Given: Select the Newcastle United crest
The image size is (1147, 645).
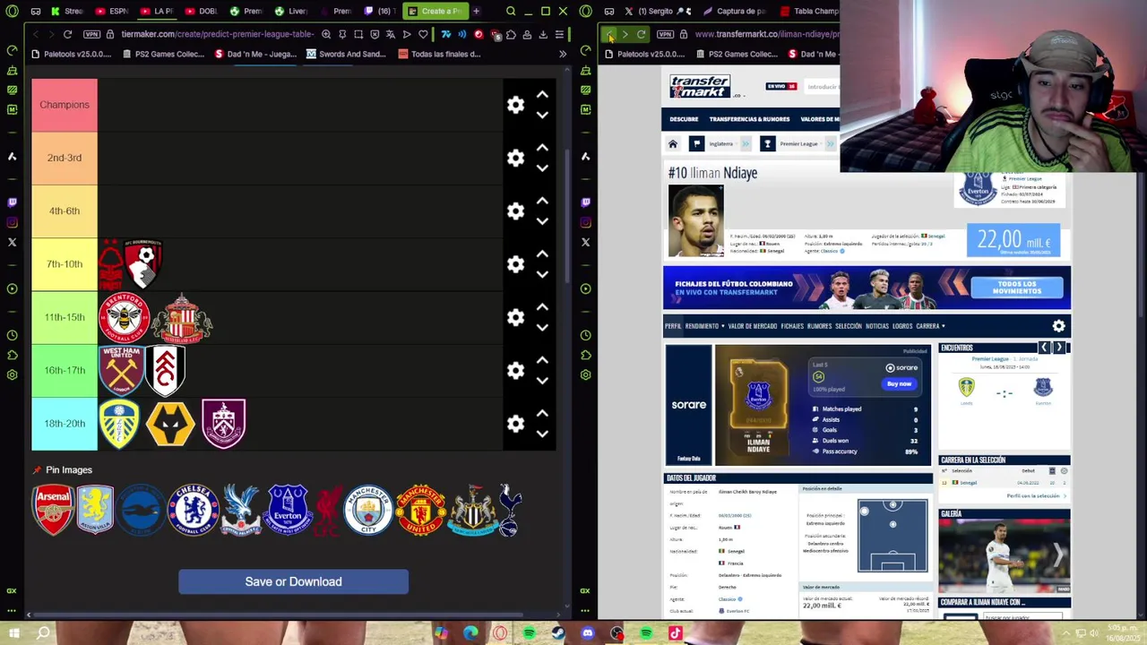Looking at the screenshot, I should (471, 510).
